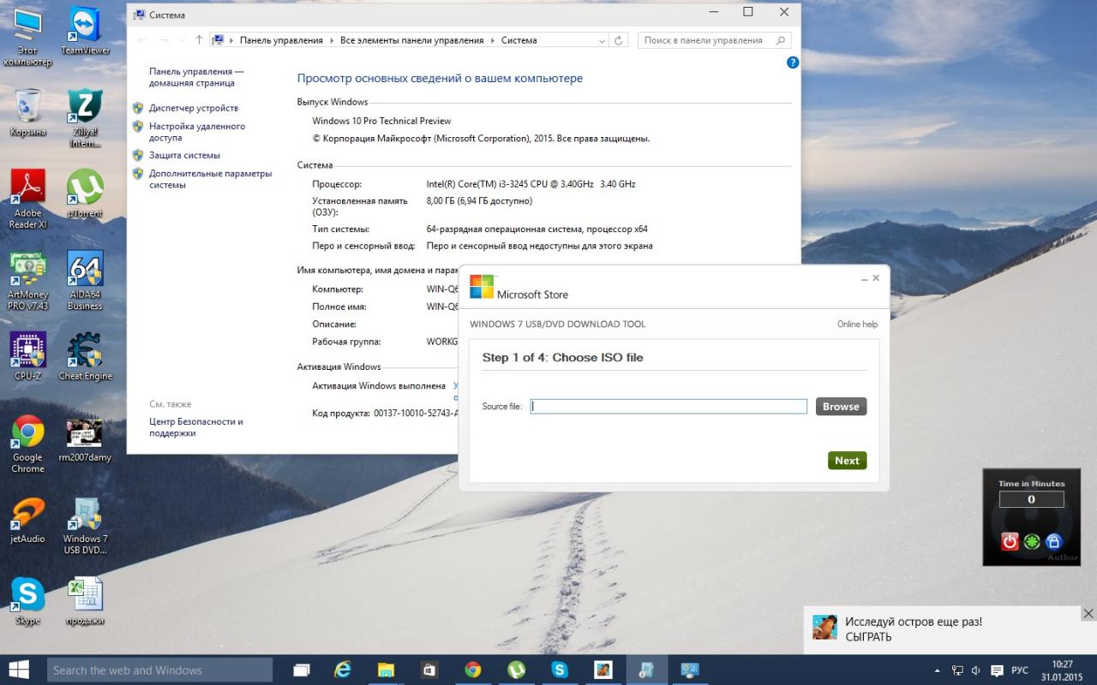
Task: Expand the Панель управления breadcrumb arrow
Action: [332, 40]
